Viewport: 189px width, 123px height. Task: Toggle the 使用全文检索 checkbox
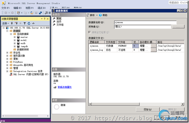[90, 32]
